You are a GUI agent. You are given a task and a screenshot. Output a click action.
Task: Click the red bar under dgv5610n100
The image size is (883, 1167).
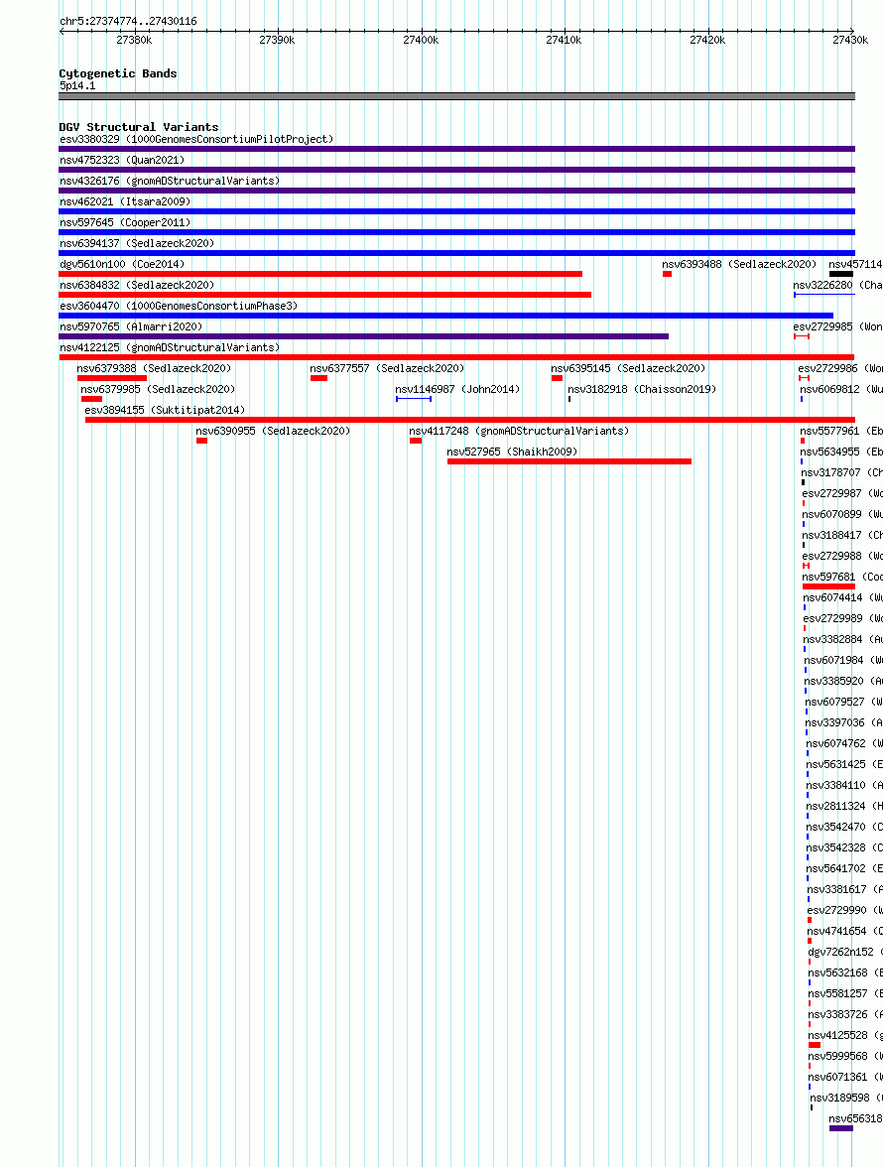[320, 274]
